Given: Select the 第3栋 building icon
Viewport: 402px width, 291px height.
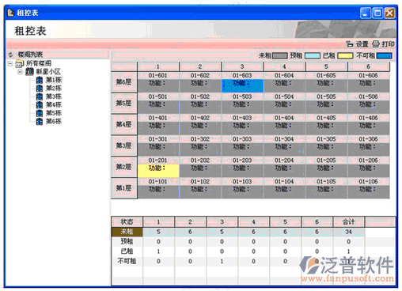Looking at the screenshot, I should point(40,96).
